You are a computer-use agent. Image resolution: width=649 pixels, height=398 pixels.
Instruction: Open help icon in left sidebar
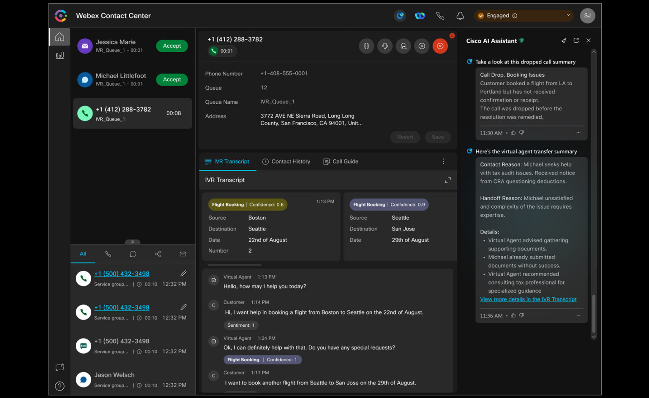point(60,386)
